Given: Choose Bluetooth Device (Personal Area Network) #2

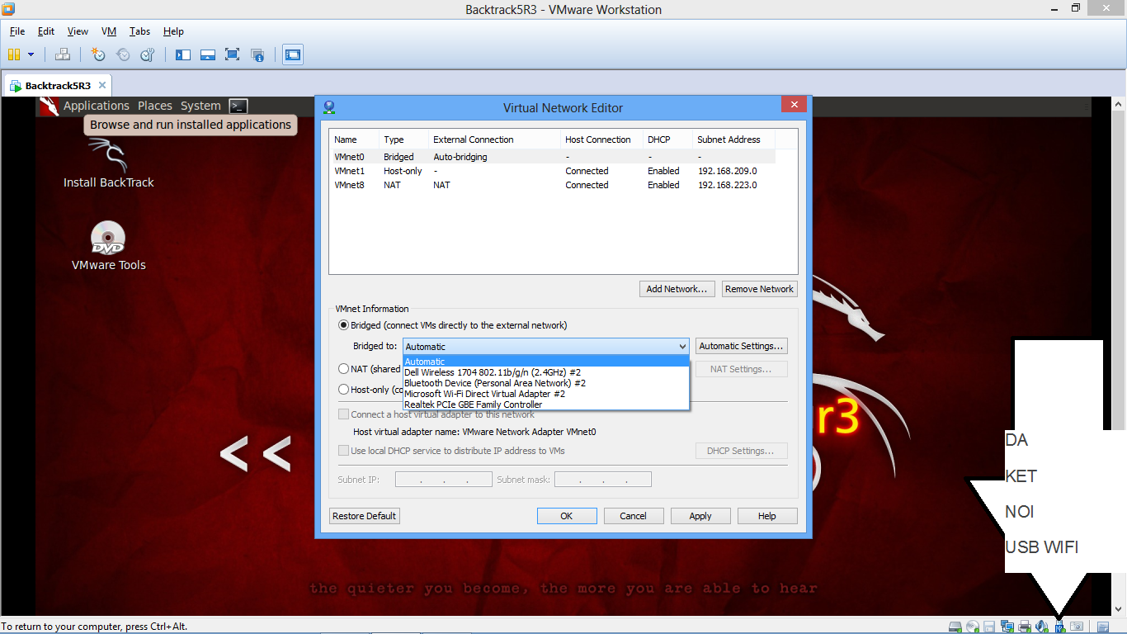Looking at the screenshot, I should click(545, 383).
